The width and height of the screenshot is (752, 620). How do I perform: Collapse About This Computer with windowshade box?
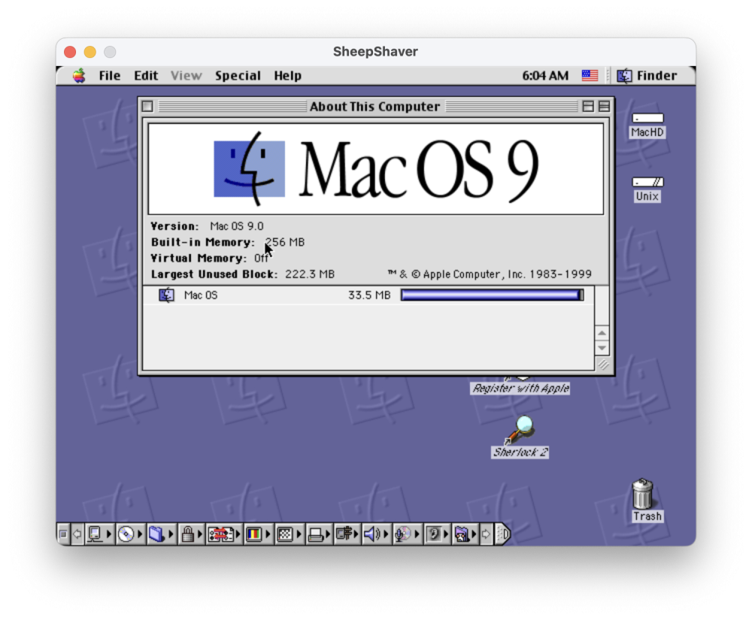[605, 107]
